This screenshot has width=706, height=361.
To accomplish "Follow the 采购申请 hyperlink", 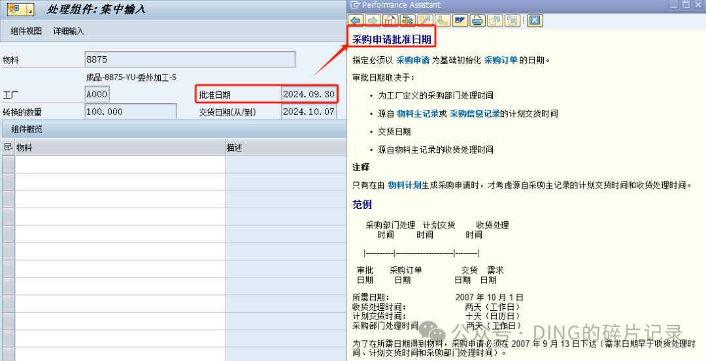I will tap(413, 60).
